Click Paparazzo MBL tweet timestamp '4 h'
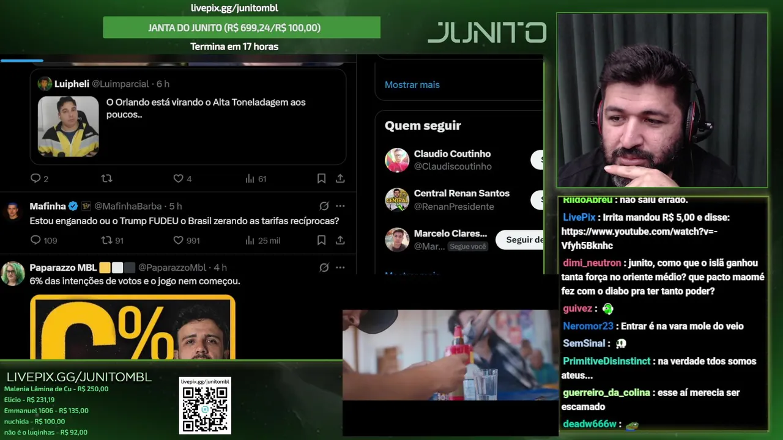 220,267
